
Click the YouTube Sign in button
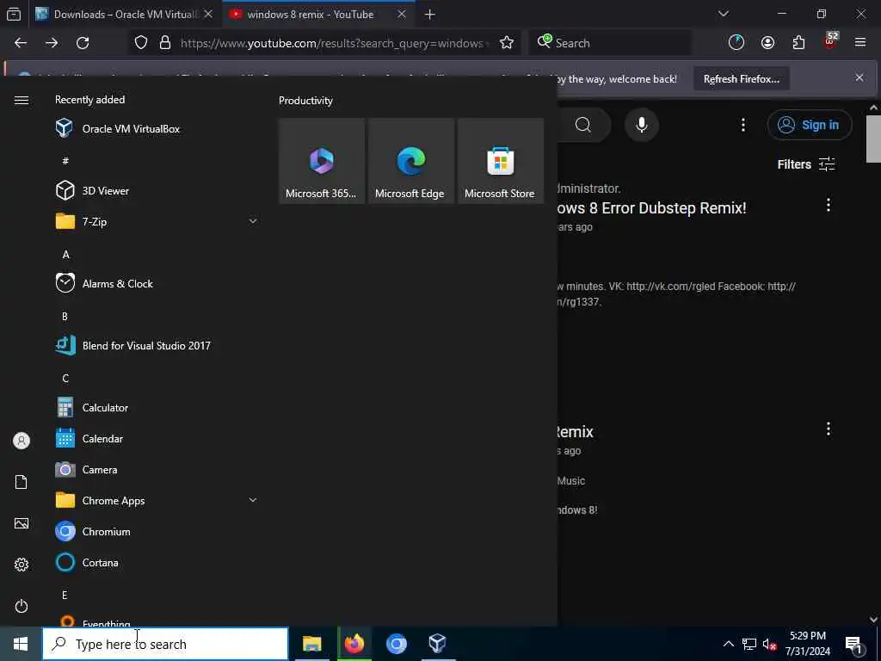809,125
